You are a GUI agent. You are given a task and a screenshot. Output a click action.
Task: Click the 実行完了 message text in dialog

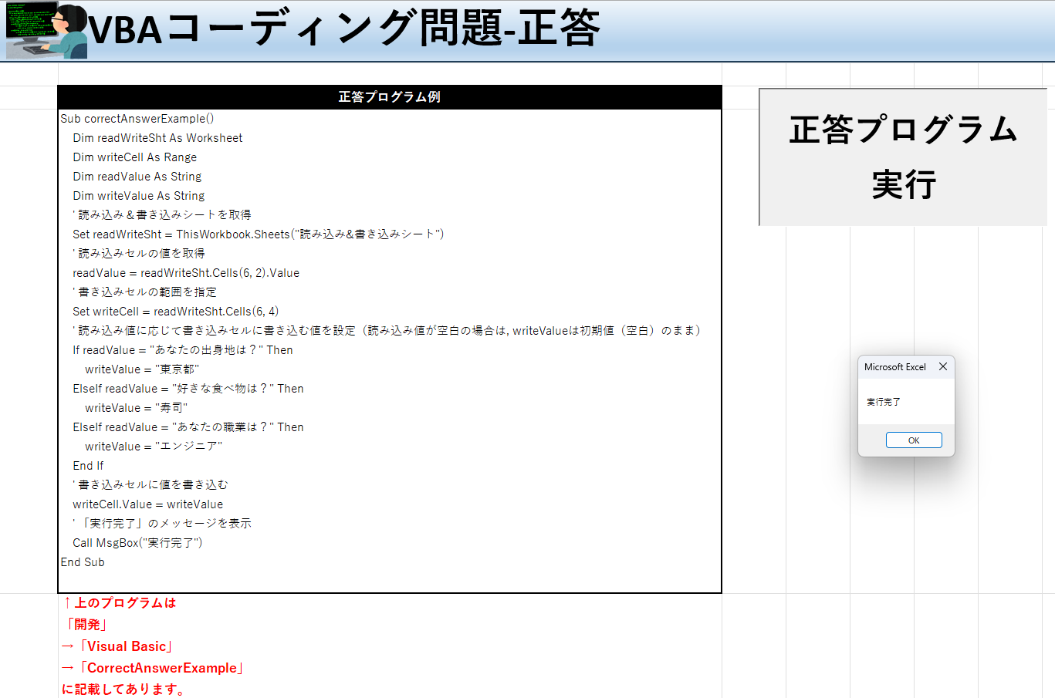[884, 402]
